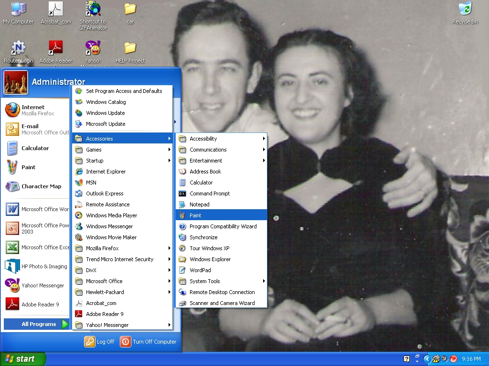
Task: Open Calculator in Accessories submenu
Action: (222, 183)
